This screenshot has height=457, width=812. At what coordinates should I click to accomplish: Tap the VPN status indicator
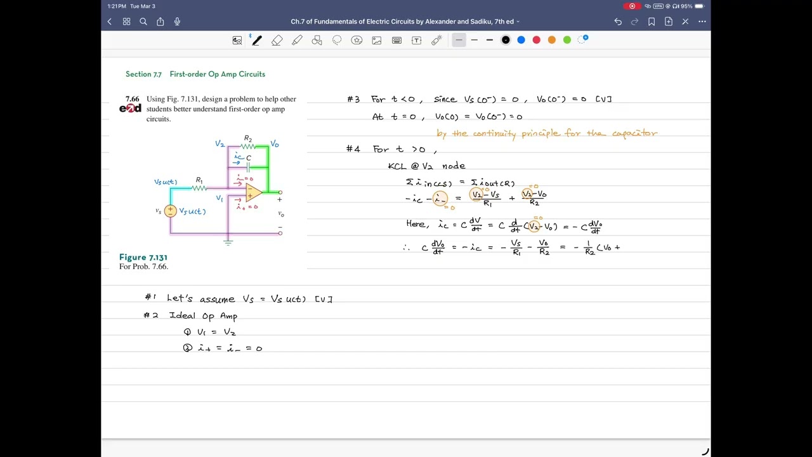658,6
